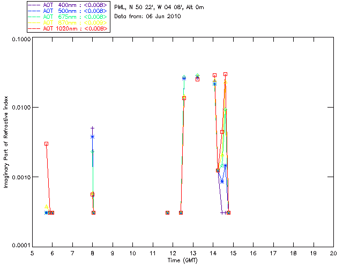
Task: Click the green diamond peak marker after time 12
Action: coord(184,77)
